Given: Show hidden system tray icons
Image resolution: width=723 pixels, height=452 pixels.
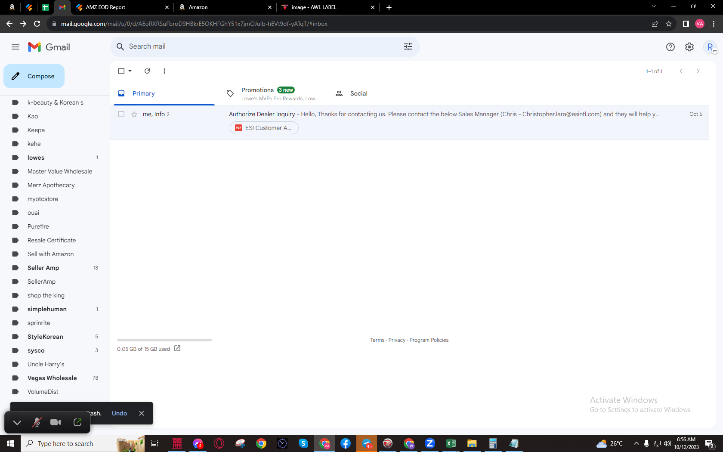Looking at the screenshot, I should (x=636, y=443).
